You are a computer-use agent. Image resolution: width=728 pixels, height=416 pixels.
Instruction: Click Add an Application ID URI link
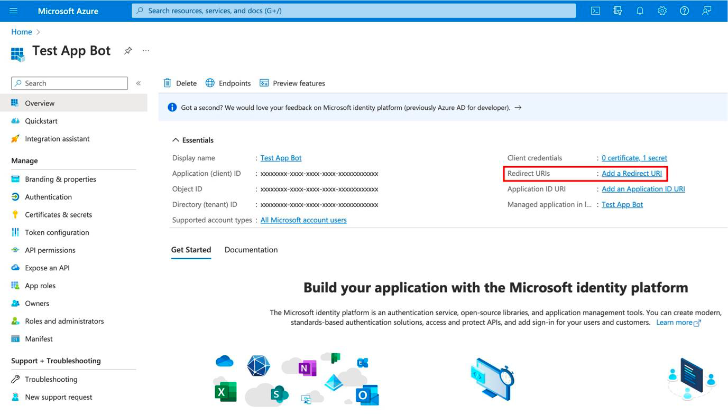[x=643, y=189]
